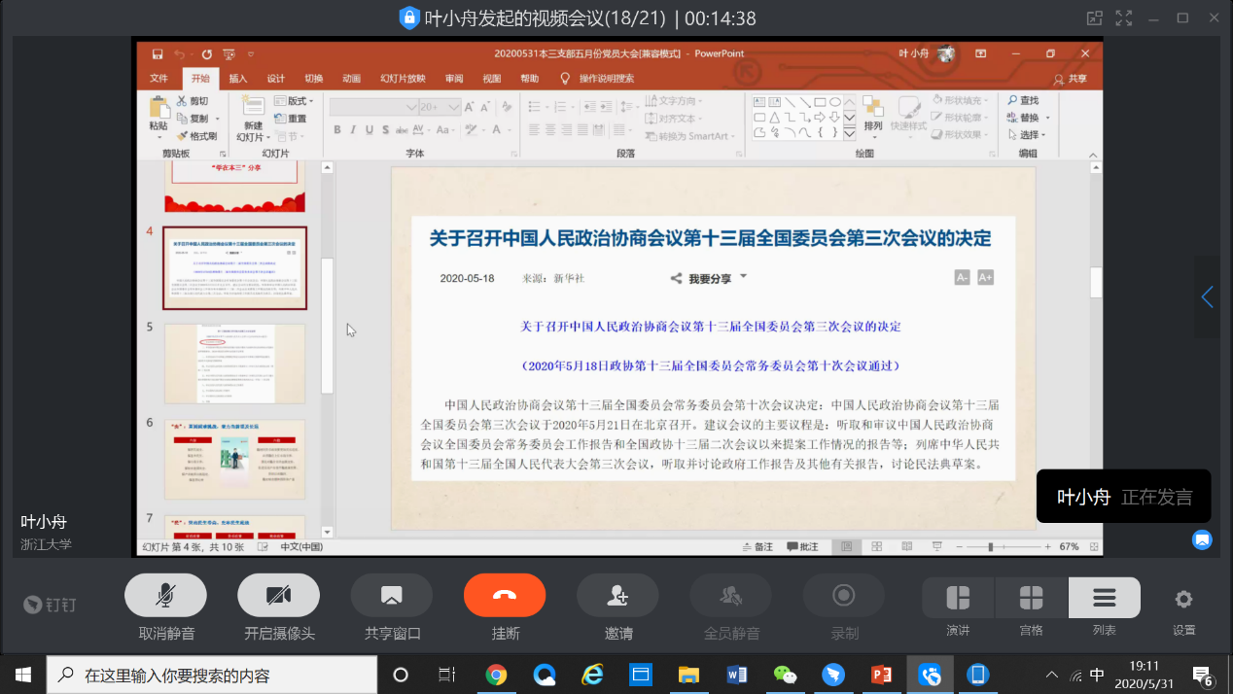Viewport: 1233px width, 694px height.
Task: Open DingTalk meeting settings (设置) gear
Action: point(1183,599)
